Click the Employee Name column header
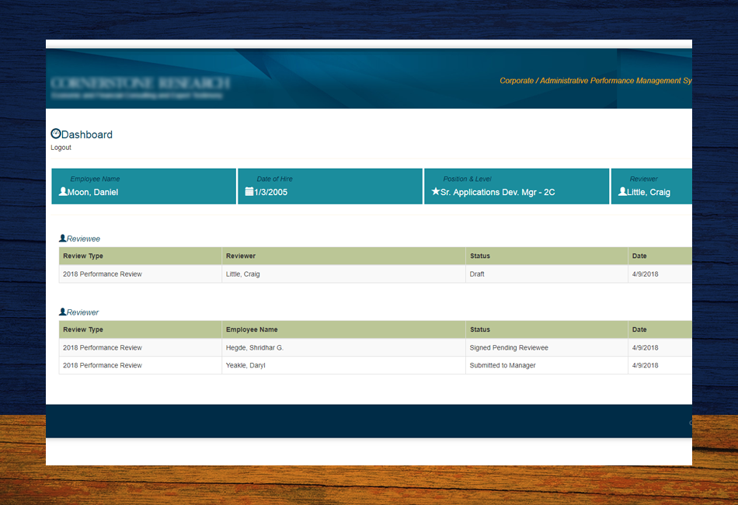This screenshot has height=505, width=738. (x=251, y=329)
